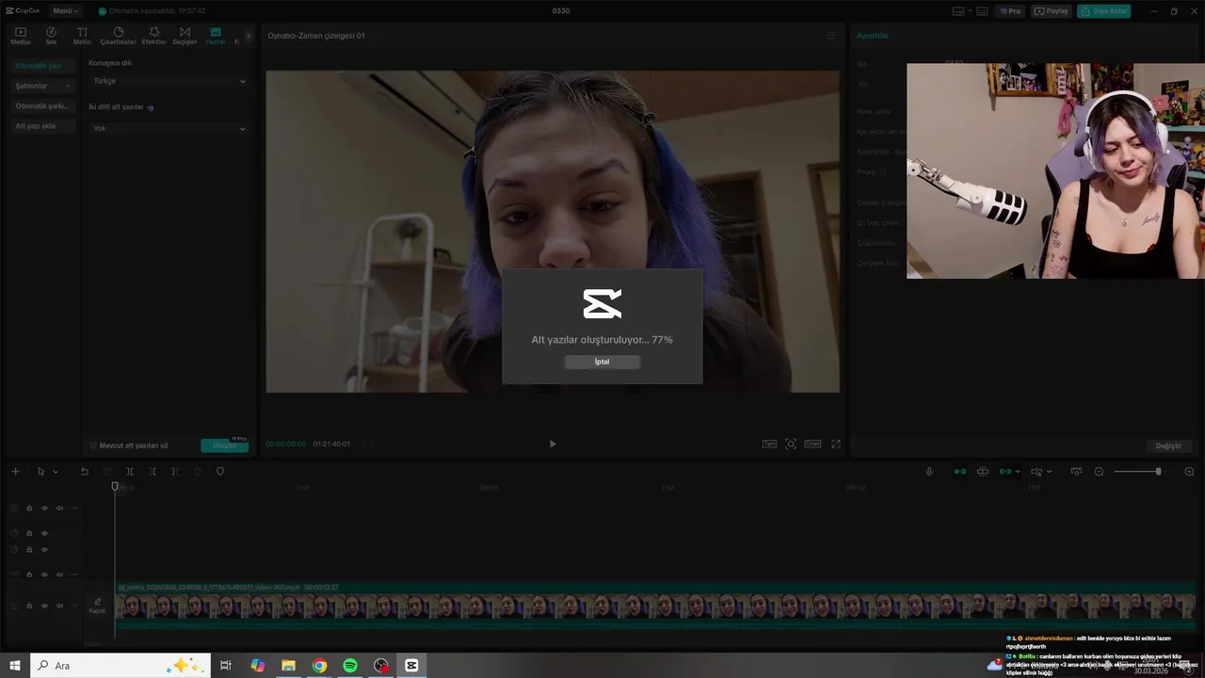Screen dimensions: 1205x678
Task: Open Otomatik şarkı sidebar item
Action: (43, 105)
